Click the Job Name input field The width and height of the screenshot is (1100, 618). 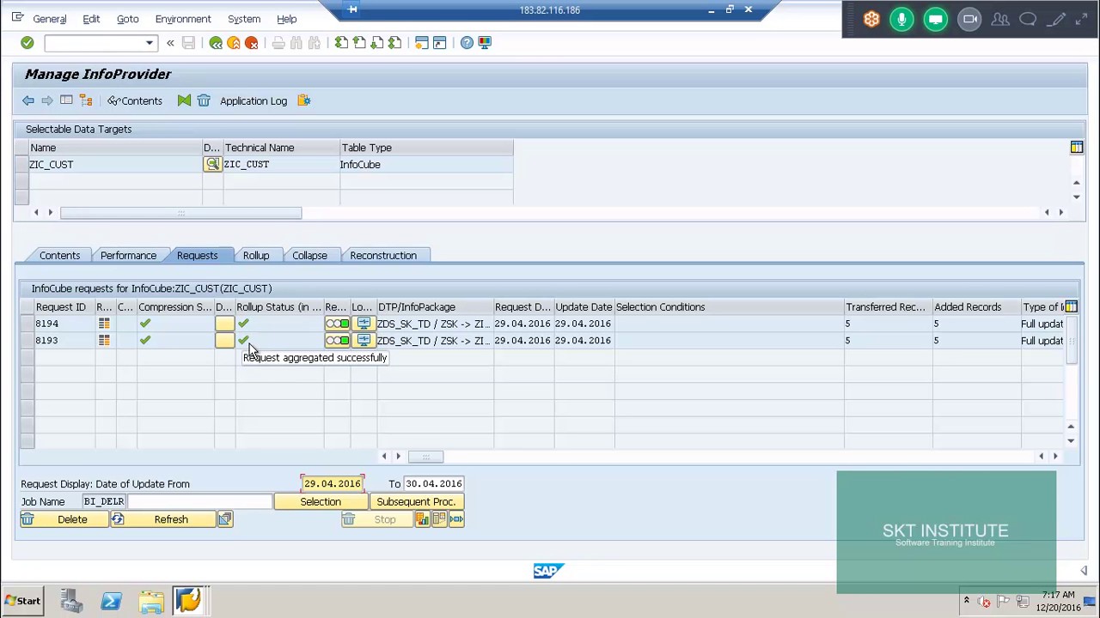click(199, 502)
